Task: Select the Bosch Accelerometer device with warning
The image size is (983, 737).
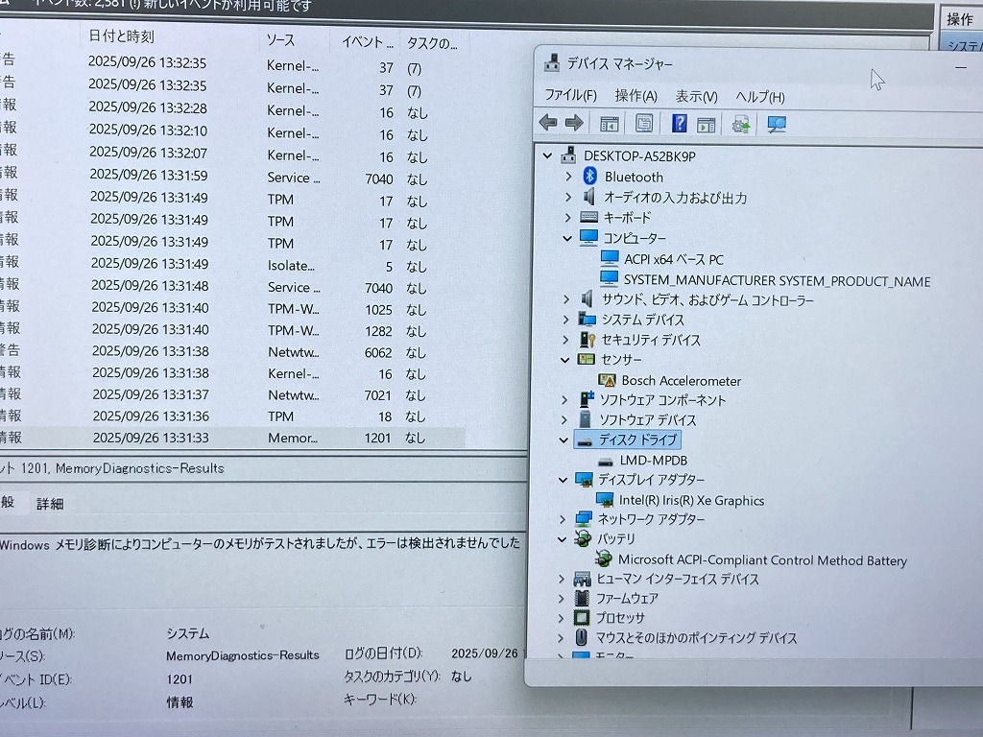Action: point(681,381)
